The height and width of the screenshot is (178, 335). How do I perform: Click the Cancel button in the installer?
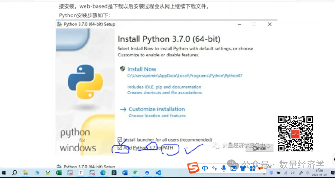(x=259, y=148)
